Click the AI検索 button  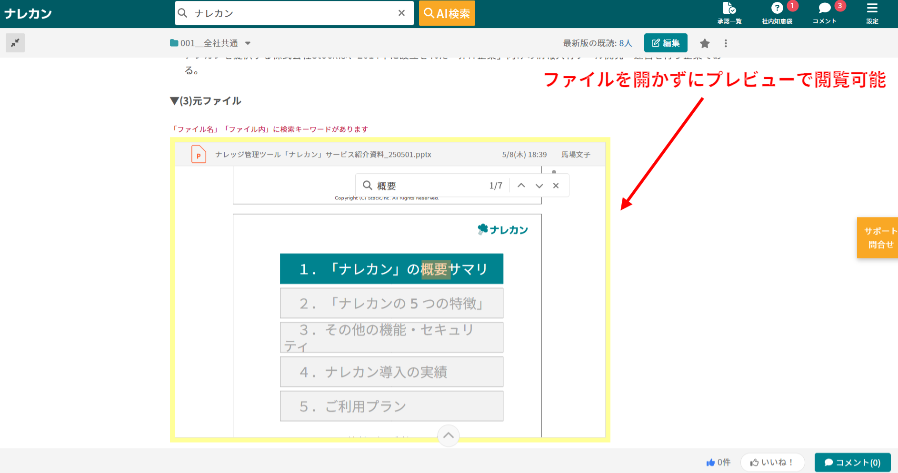coord(447,13)
